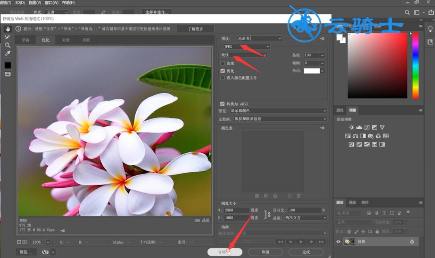
Task: Enable the 连续 progressive checkbox
Action: click(x=222, y=63)
